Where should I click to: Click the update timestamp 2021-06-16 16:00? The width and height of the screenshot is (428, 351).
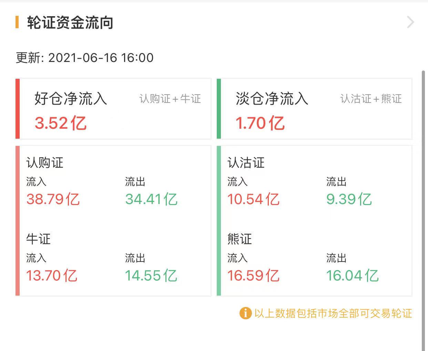(x=101, y=57)
